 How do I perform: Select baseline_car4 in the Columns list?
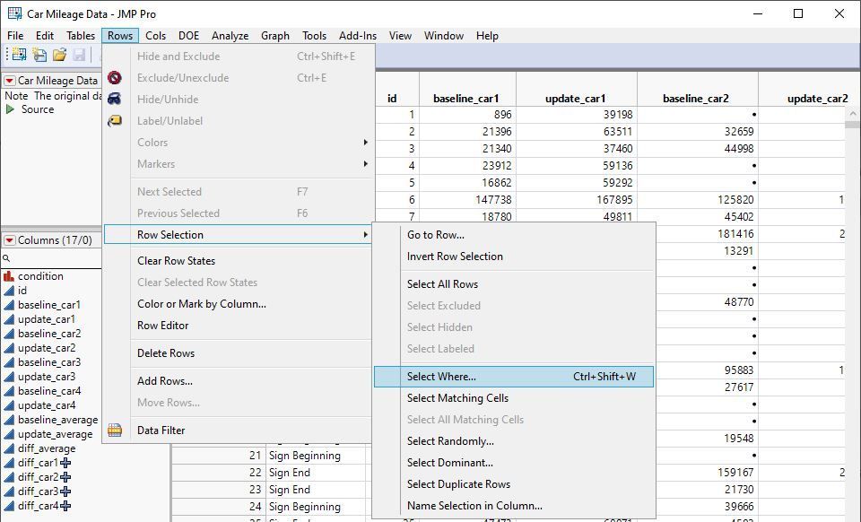(49, 391)
